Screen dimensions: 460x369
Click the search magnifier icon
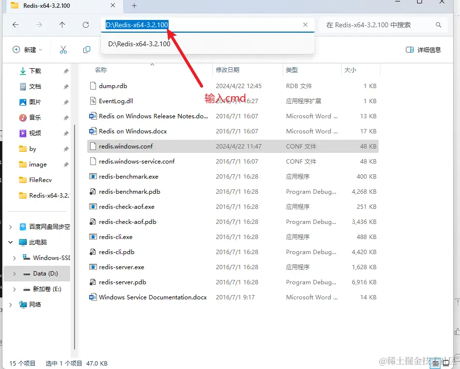439,25
